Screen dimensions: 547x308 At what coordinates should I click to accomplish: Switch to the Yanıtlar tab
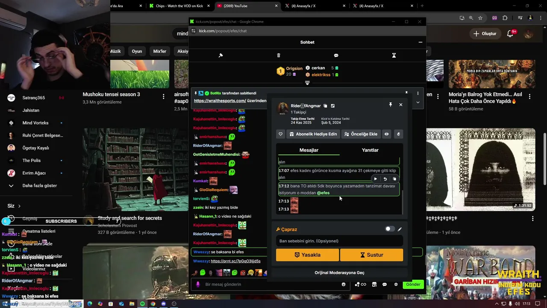370,150
